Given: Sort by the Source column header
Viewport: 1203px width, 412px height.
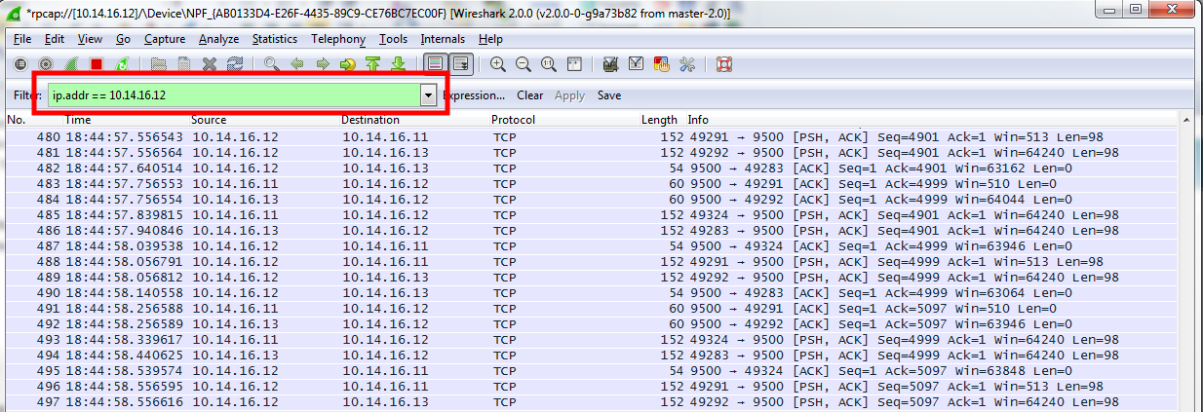Looking at the screenshot, I should 264,120.
